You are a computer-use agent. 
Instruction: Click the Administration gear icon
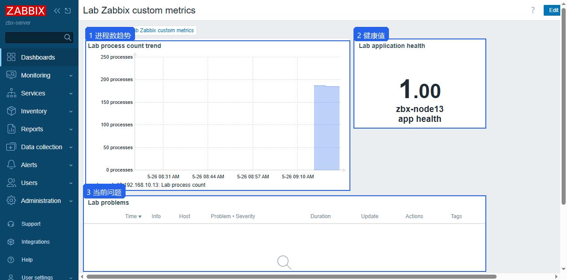point(11,201)
